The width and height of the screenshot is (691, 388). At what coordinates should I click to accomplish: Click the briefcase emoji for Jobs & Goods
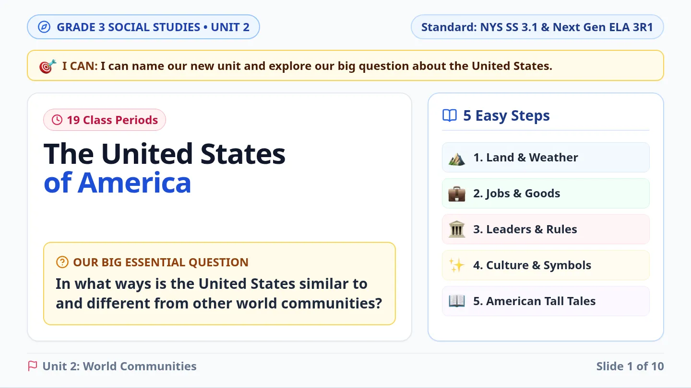(457, 194)
